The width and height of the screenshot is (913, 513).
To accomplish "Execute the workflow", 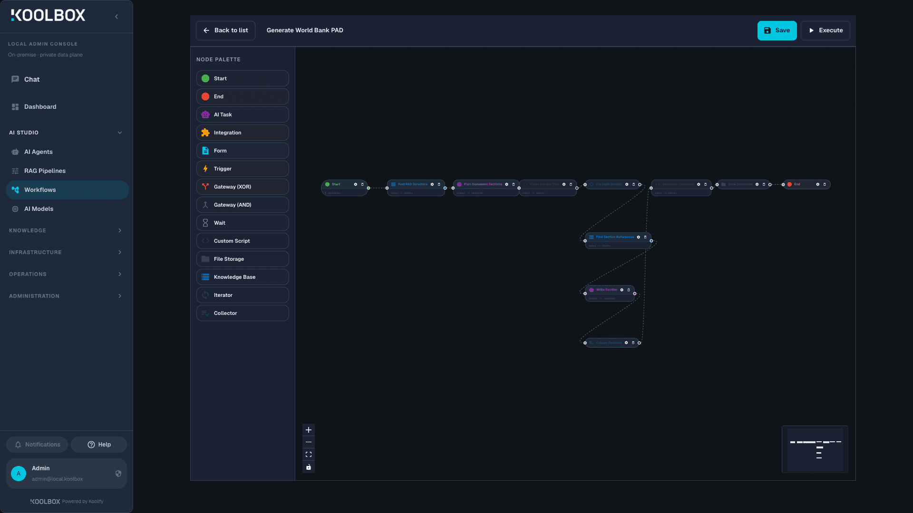I will coord(826,30).
